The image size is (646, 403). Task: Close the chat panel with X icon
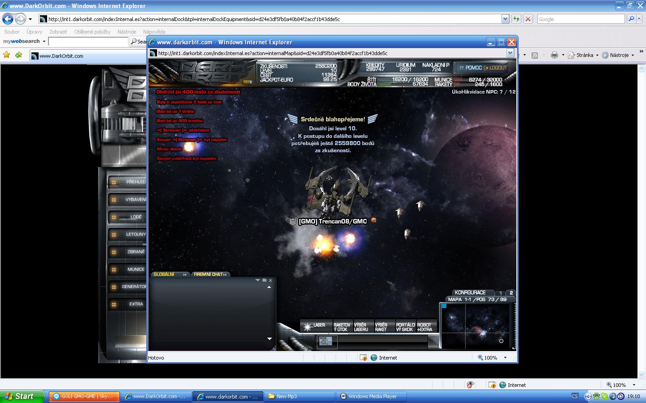point(271,280)
